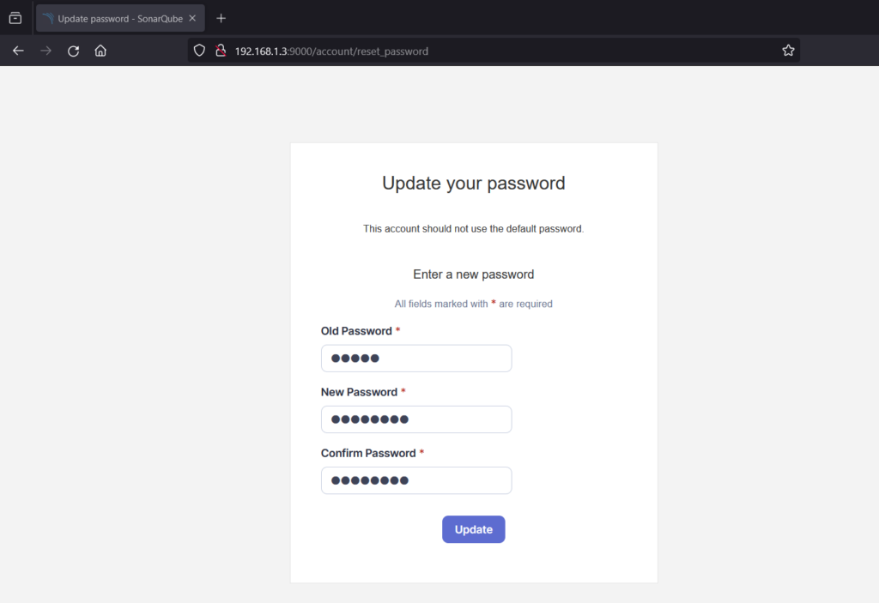Click into the Old Password field
This screenshot has height=603, width=879.
pos(416,358)
